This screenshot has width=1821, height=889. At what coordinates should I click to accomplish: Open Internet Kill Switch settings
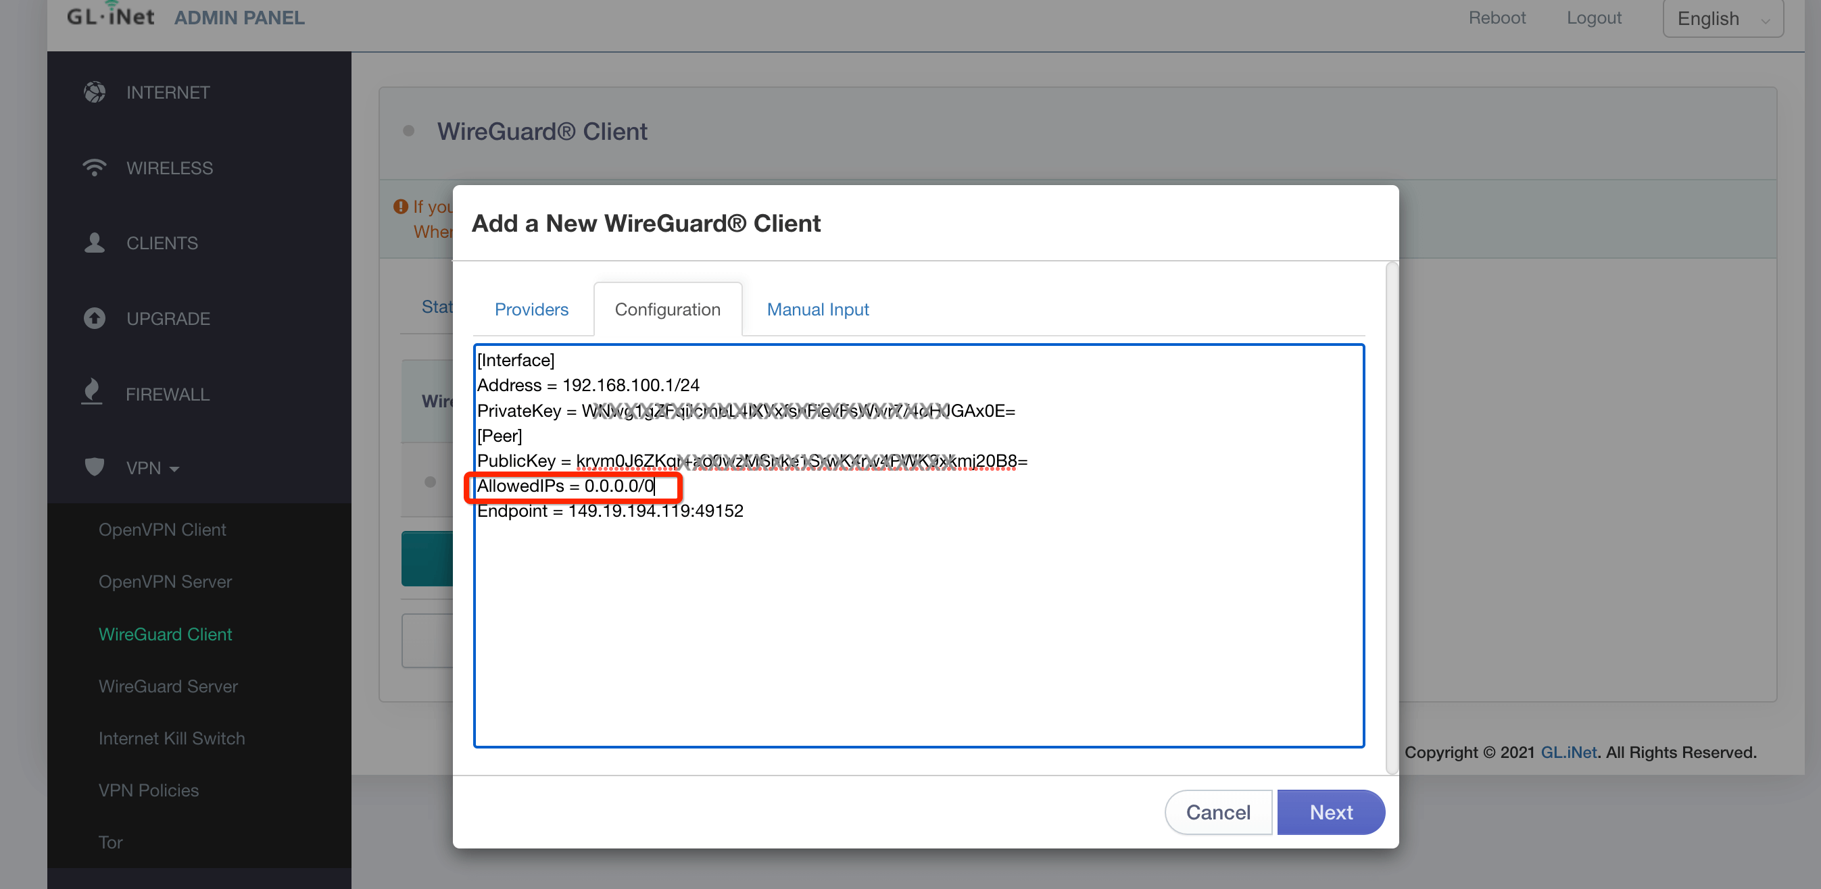pos(172,738)
